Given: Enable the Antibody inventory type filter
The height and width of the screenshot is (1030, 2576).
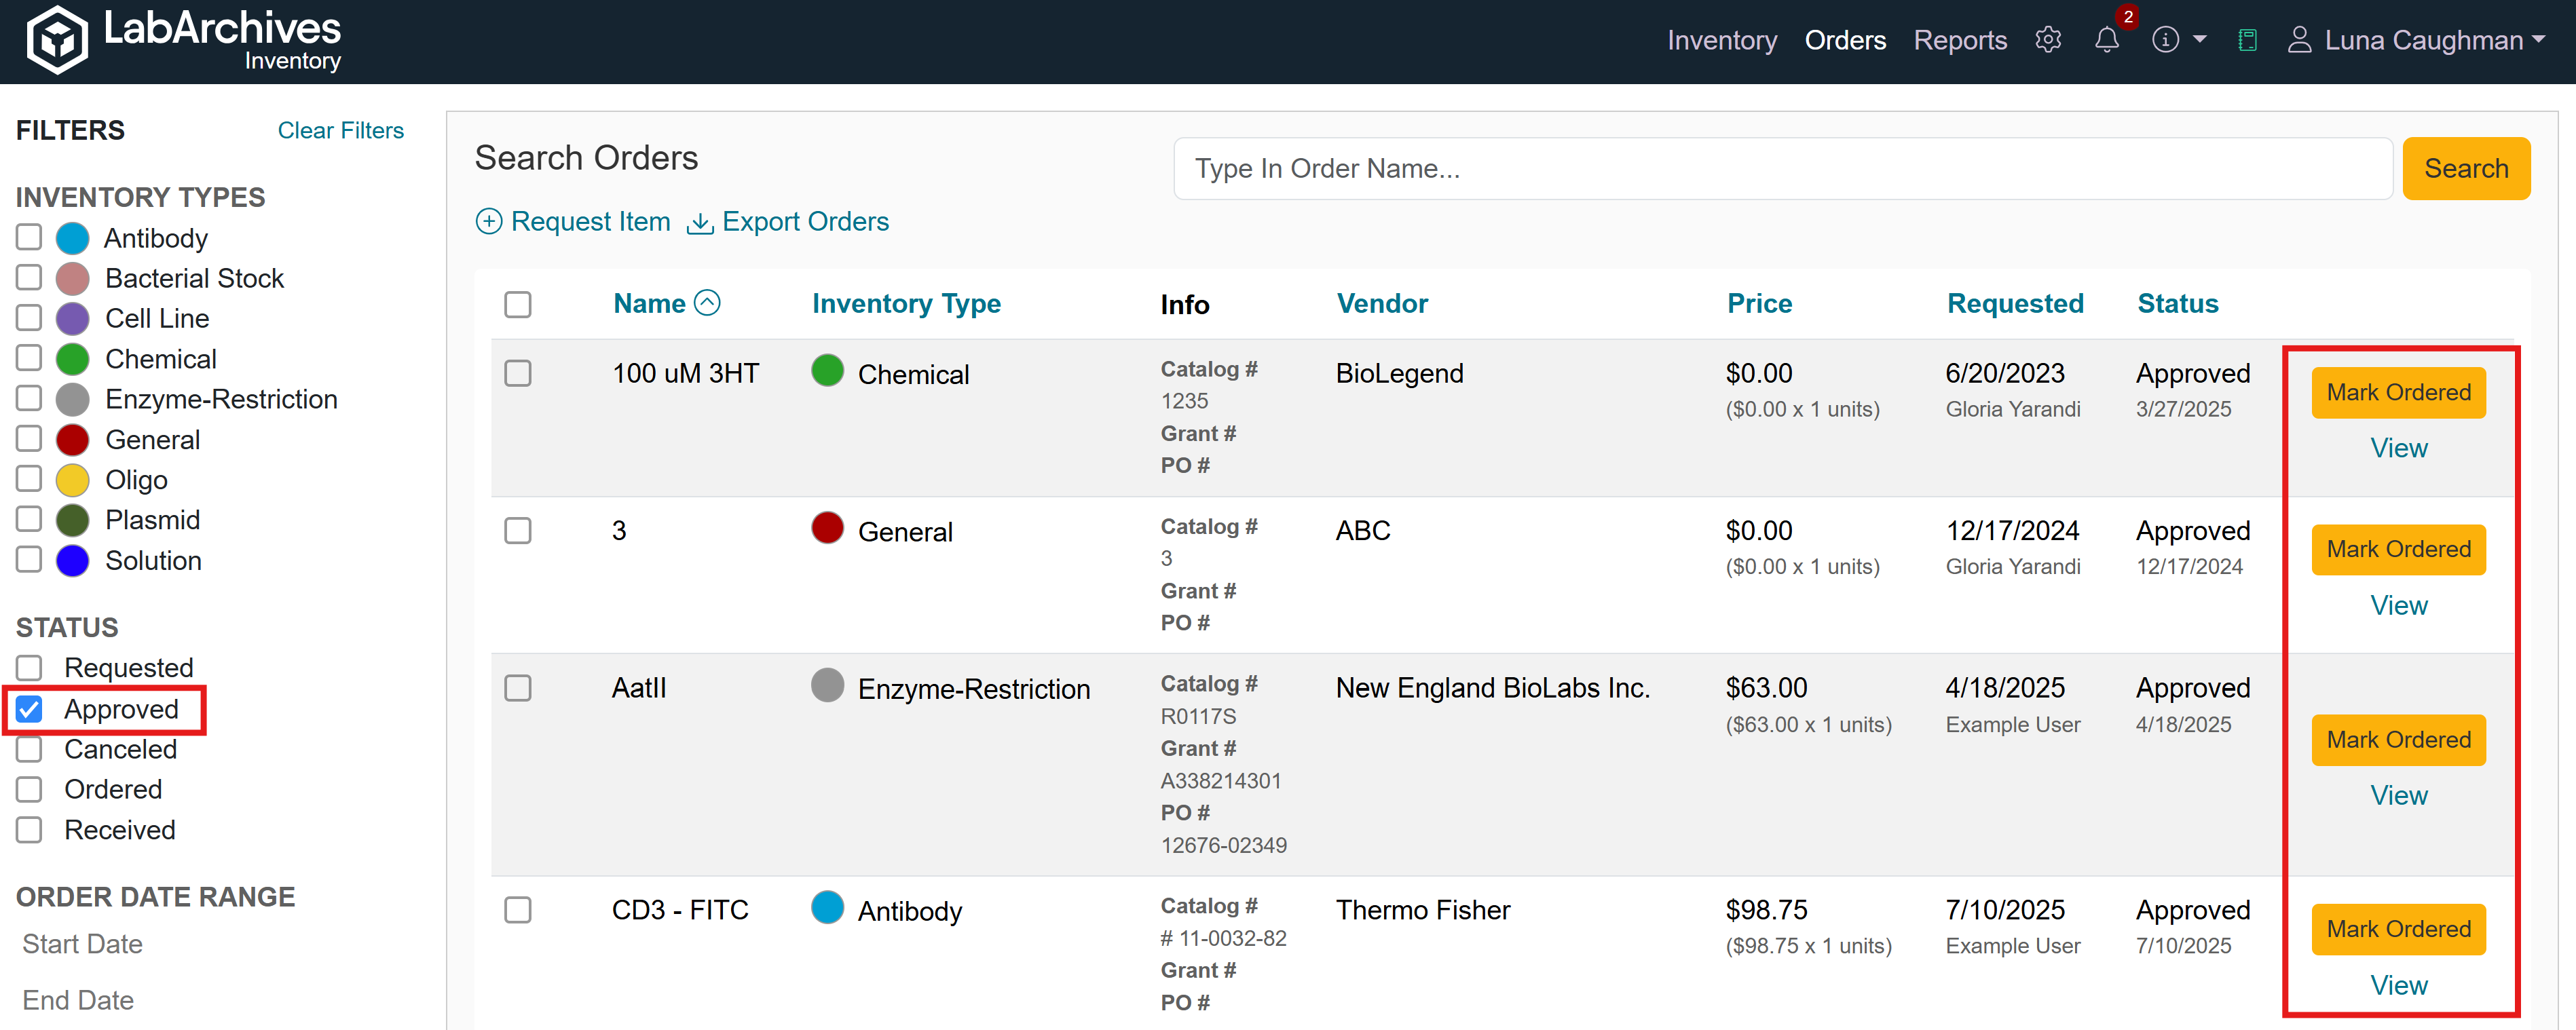Looking at the screenshot, I should (30, 238).
